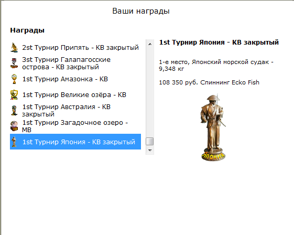This screenshot has height=235, width=294.
Task: Select 2st Турнир Припять - КВ закрытый
Action: click(x=75, y=48)
